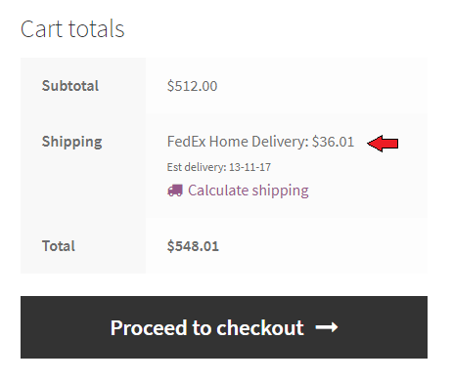The image size is (453, 382).
Task: Click the 13-11-17 delivery date
Action: pos(249,167)
